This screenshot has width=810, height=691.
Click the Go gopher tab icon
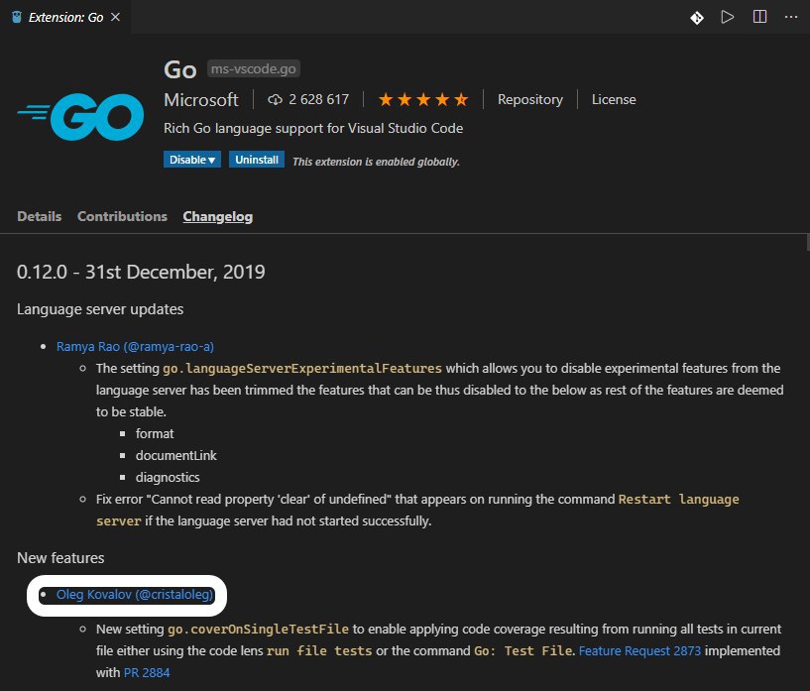[x=17, y=17]
